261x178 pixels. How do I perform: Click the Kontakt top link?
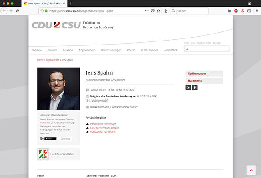click(x=217, y=43)
